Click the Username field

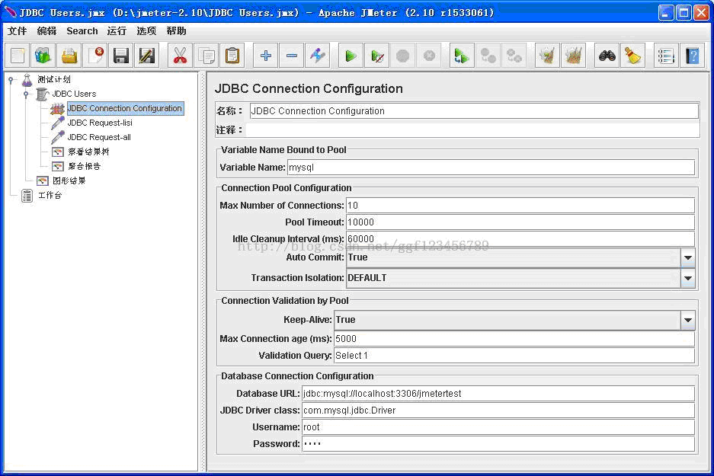click(x=498, y=427)
